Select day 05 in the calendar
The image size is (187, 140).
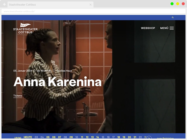click(x=48, y=137)
